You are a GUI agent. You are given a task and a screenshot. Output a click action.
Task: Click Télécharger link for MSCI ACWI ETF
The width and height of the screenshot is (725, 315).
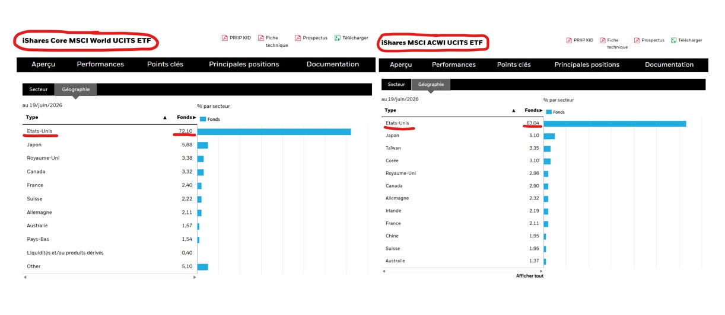click(691, 40)
